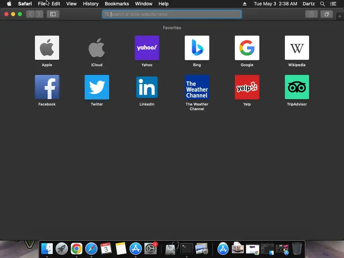Open the Edit menu
344x258 pixels.
pyautogui.click(x=56, y=4)
